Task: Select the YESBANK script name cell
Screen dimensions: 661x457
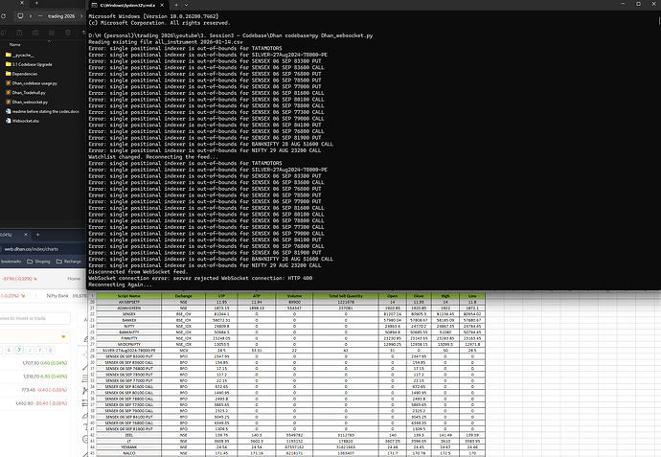Action: tap(128, 446)
